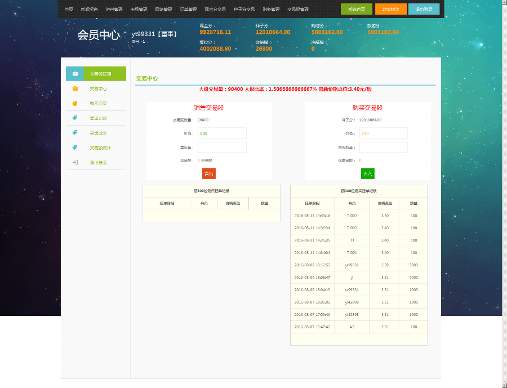Select the 交易股管理 briefcase icon in sidebar
This screenshot has height=388, width=507.
click(x=75, y=73)
